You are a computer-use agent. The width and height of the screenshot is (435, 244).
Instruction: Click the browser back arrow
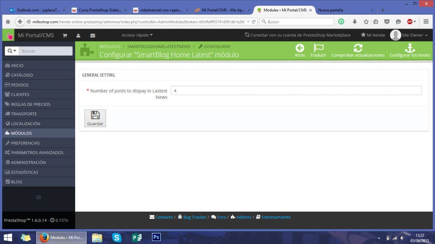click(x=20, y=22)
